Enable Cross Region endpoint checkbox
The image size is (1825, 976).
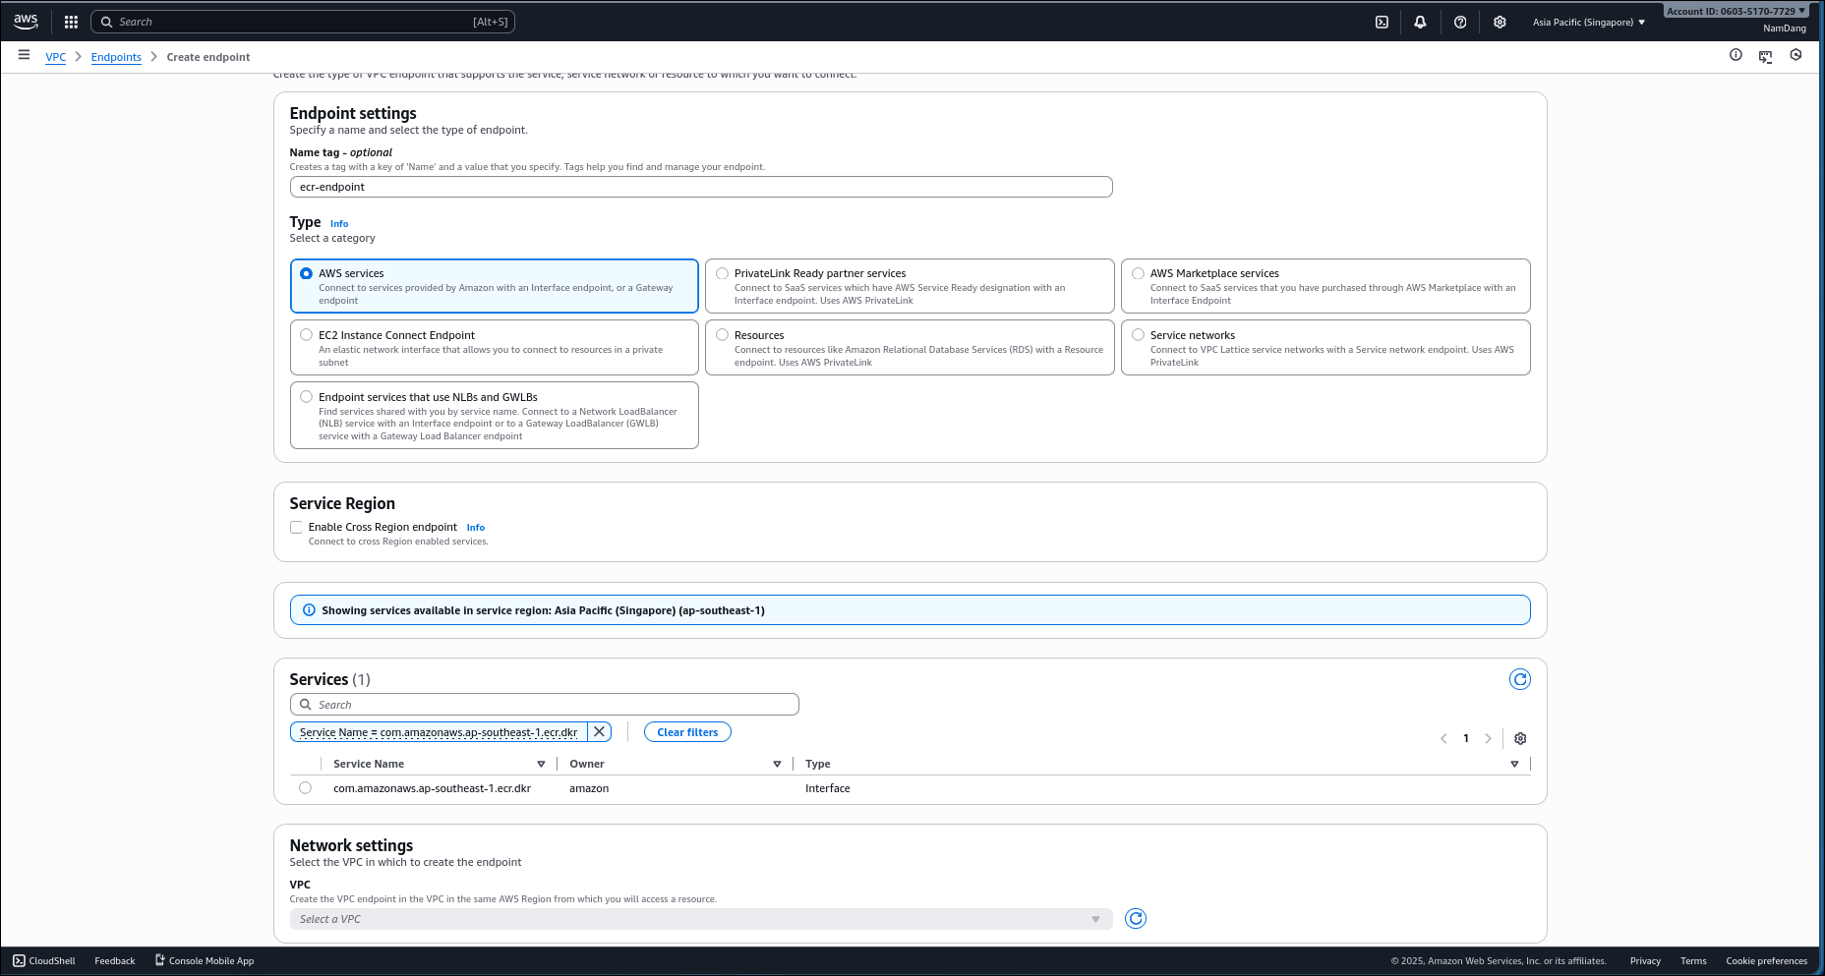pyautogui.click(x=296, y=527)
